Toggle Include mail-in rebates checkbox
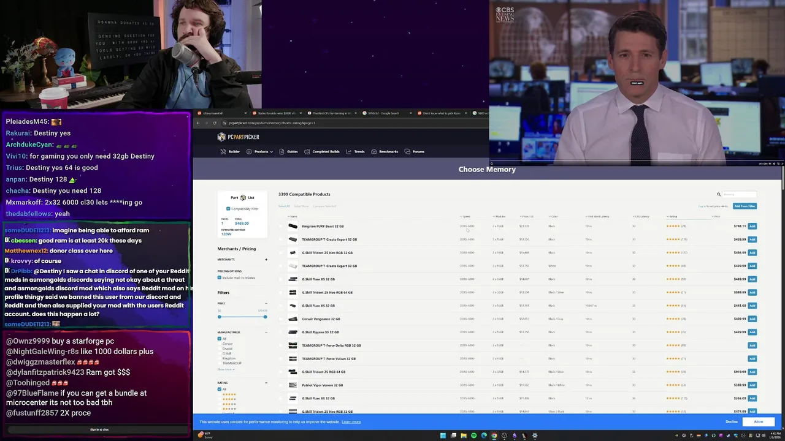Viewport: 785px width, 441px height. (x=220, y=278)
